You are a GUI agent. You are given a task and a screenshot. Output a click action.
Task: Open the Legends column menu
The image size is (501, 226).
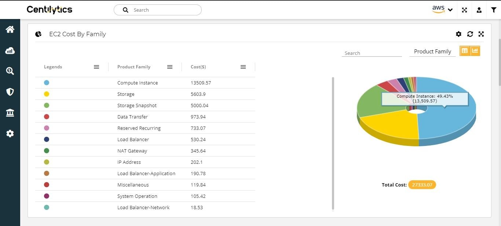(96, 67)
